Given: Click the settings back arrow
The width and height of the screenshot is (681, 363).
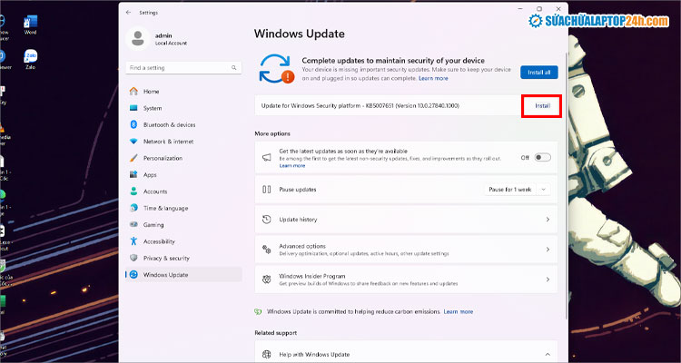Looking at the screenshot, I should pyautogui.click(x=127, y=12).
